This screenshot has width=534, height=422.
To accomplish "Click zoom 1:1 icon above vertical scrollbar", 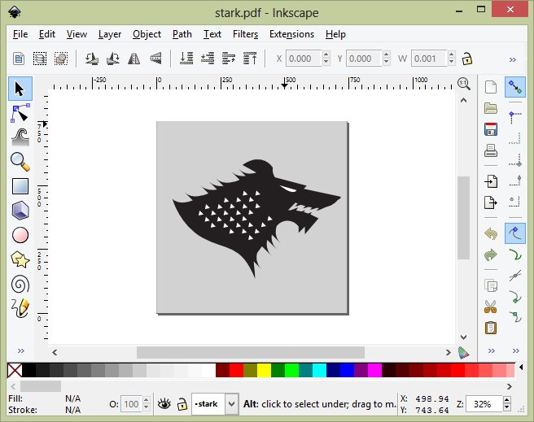I will point(464,83).
